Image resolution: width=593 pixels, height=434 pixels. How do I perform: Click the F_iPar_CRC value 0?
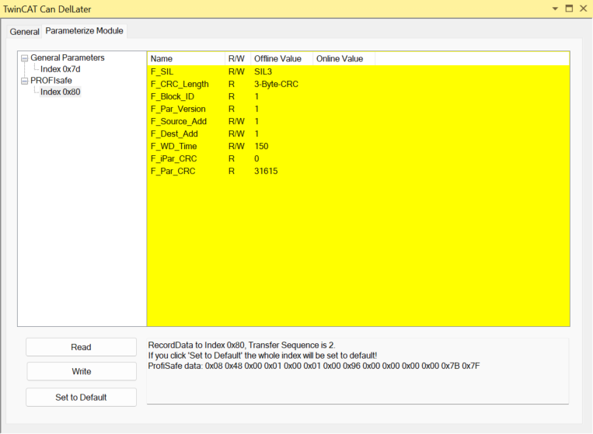256,158
